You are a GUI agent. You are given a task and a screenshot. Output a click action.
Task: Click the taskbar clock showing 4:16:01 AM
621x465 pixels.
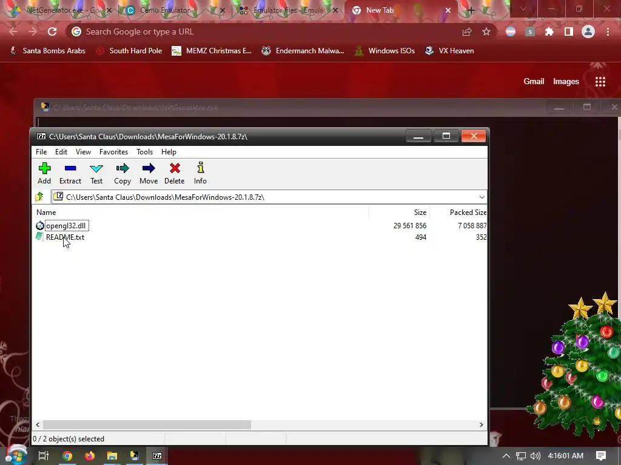[x=566, y=456]
